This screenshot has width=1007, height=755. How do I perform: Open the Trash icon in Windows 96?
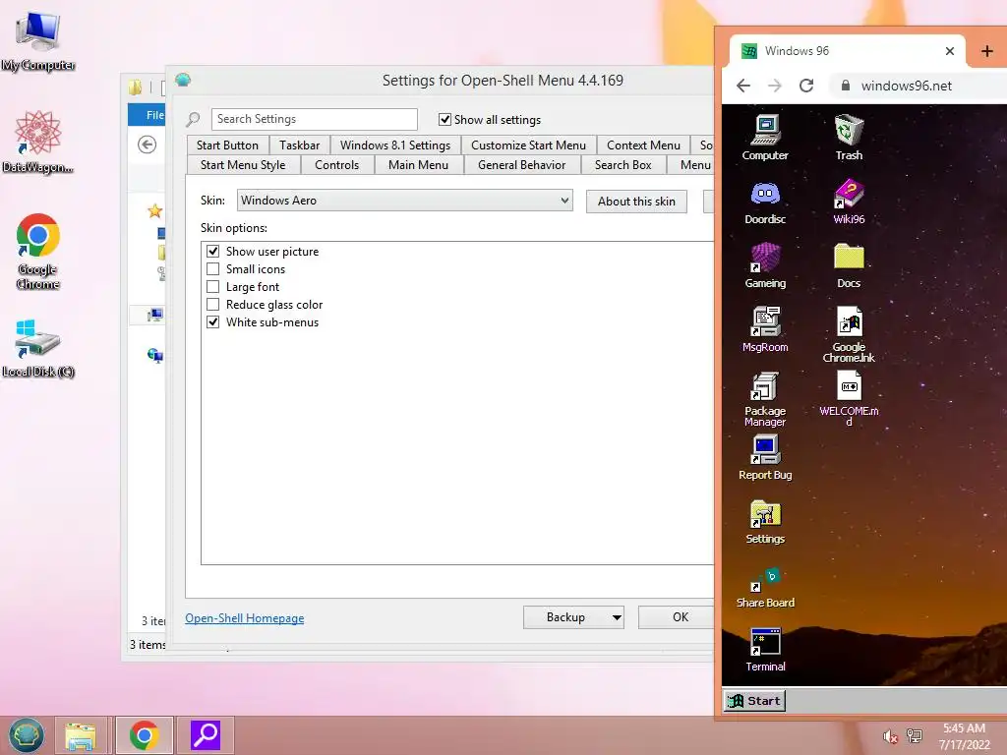tap(849, 137)
